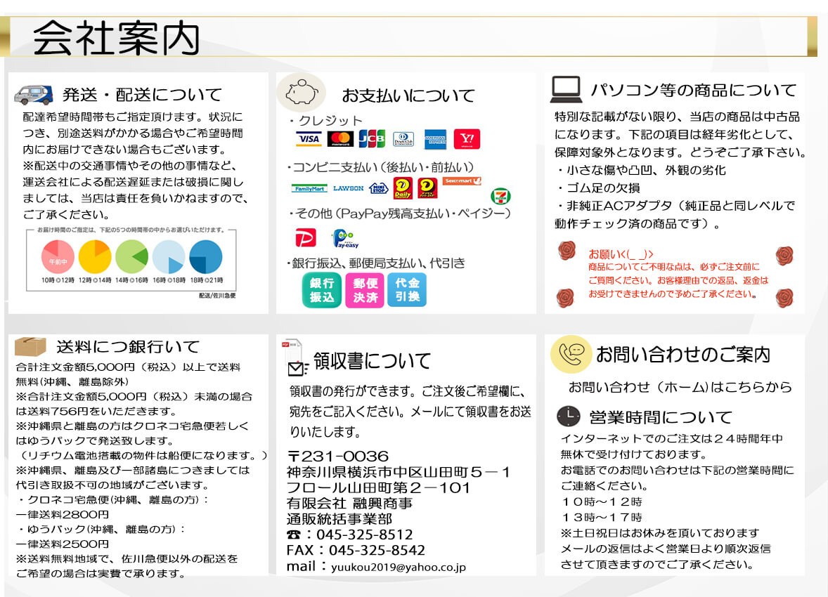
Task: Select the dark blue 18時-21時 time circle
Action: pyautogui.click(x=206, y=256)
